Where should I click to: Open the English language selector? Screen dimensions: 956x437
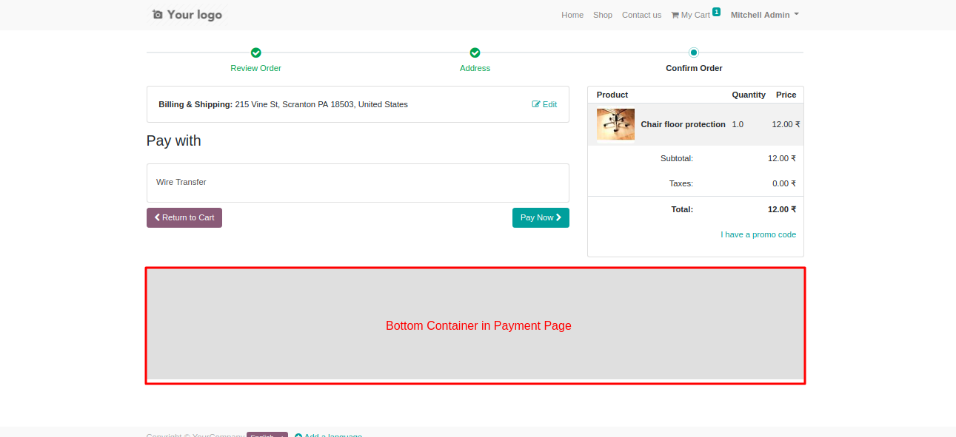click(x=267, y=435)
